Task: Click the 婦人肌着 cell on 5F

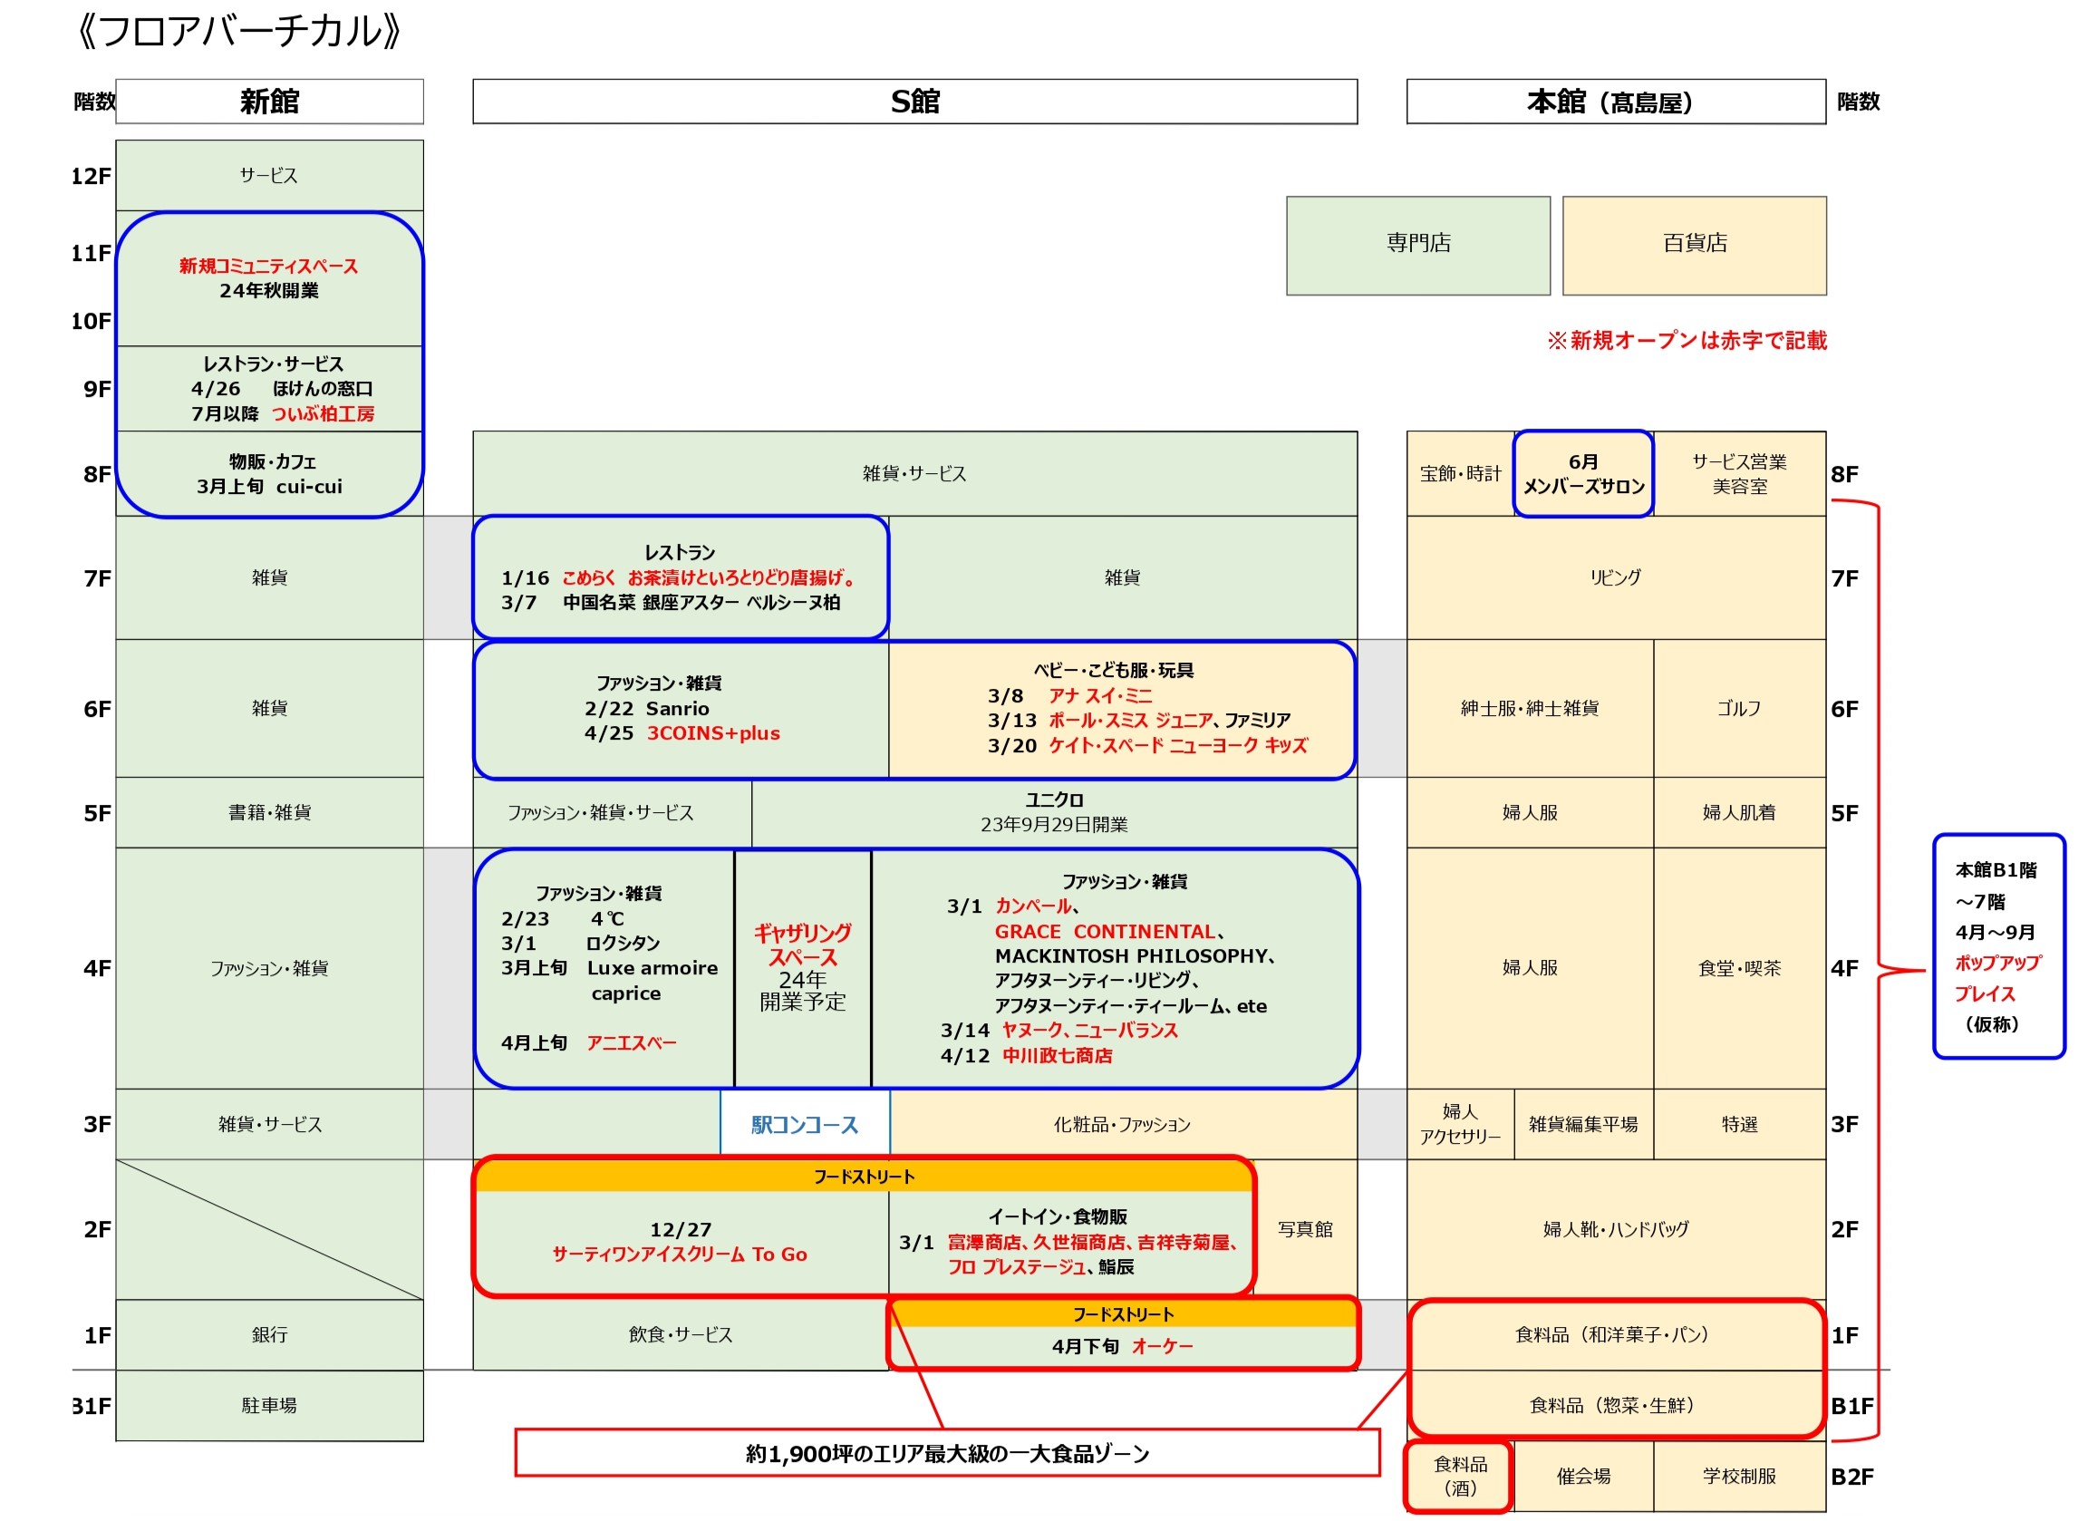Action: [1741, 813]
